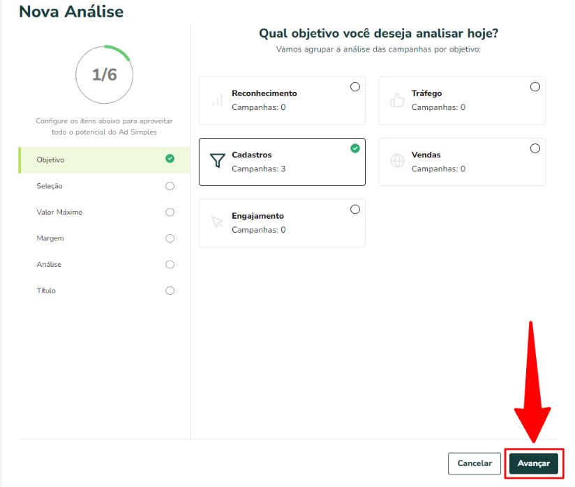
Task: Select the Reconhecimento radio button
Action: click(x=355, y=87)
